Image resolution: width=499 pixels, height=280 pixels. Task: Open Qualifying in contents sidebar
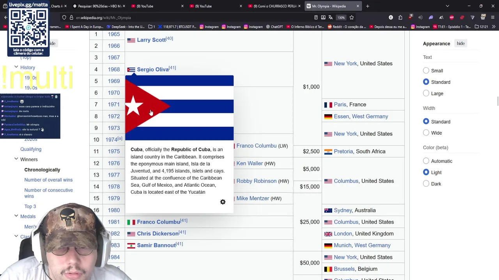(x=31, y=149)
